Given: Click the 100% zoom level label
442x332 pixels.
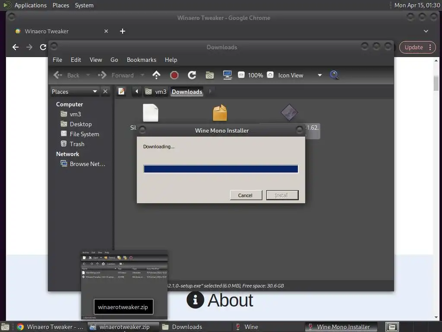Looking at the screenshot, I should tap(256, 75).
